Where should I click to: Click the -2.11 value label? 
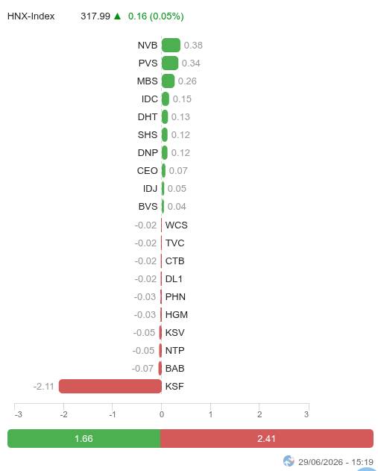[44, 387]
